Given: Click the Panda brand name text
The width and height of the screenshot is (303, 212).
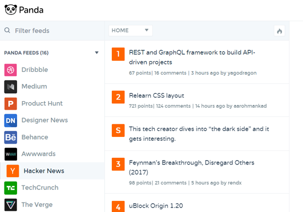Looking at the screenshot, I should point(31,10).
